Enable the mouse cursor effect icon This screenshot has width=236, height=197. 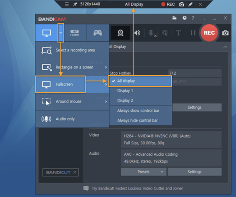point(165,33)
